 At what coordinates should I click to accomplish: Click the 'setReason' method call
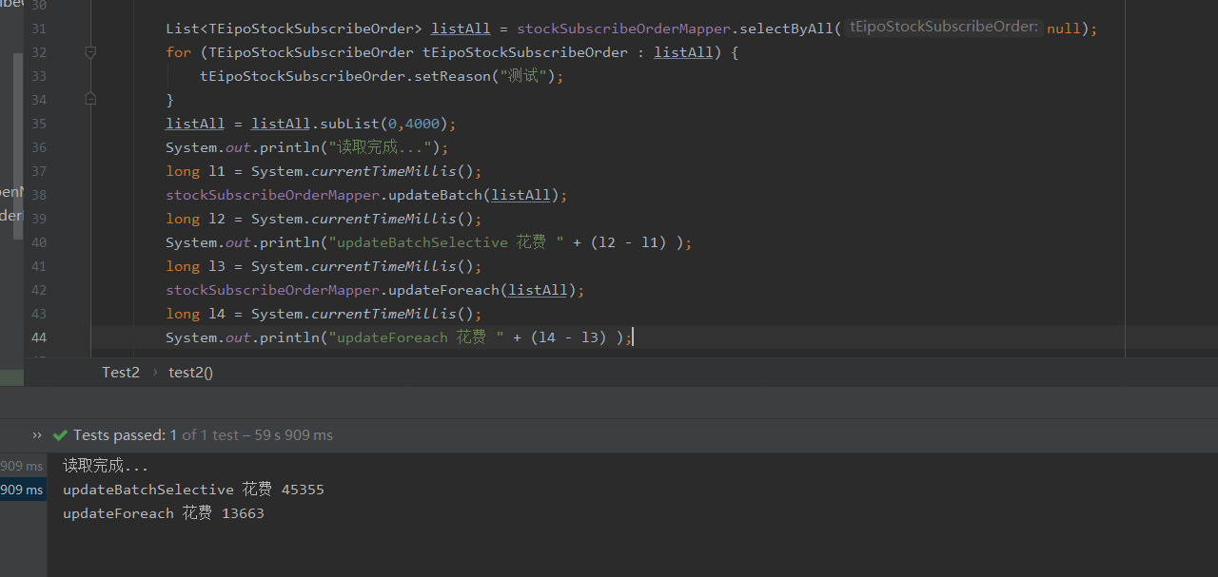453,76
